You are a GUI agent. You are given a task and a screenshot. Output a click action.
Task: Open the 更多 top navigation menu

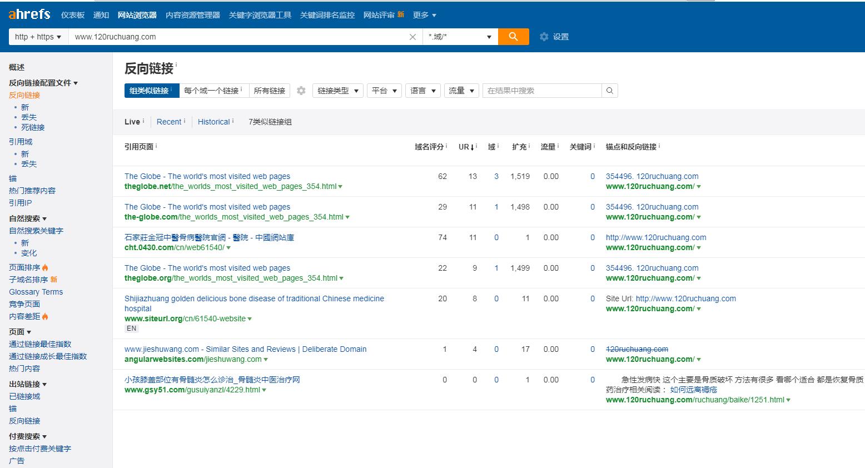[x=424, y=15]
